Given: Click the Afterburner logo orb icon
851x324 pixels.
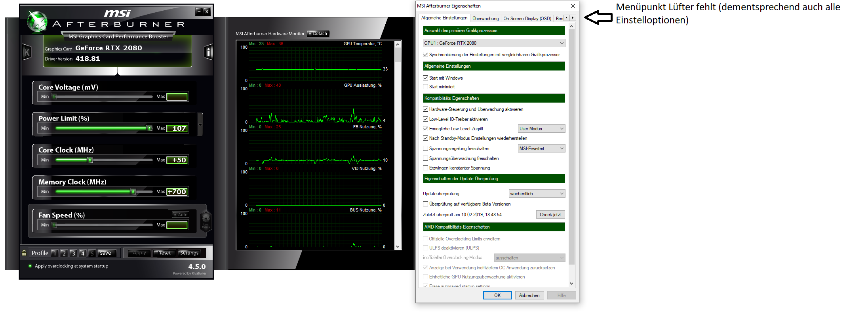Looking at the screenshot, I should click(38, 22).
